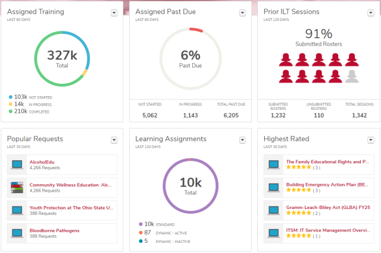
Task: Open Building Emergency Action Plan (BE... link
Action: pyautogui.click(x=327, y=185)
